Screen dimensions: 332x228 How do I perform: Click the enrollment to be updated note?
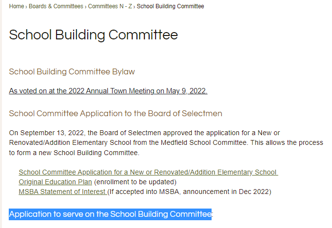(x=135, y=182)
